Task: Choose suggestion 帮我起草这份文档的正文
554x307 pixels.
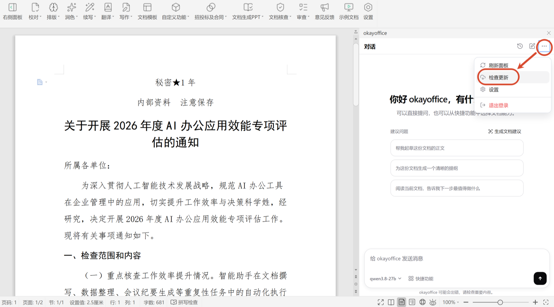Action: (x=457, y=148)
